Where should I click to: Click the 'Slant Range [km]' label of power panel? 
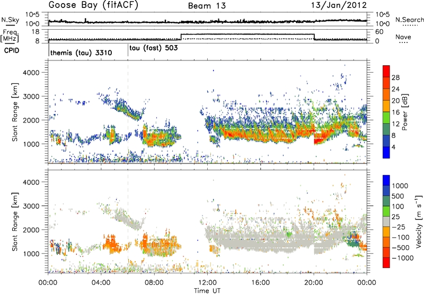click(15, 112)
